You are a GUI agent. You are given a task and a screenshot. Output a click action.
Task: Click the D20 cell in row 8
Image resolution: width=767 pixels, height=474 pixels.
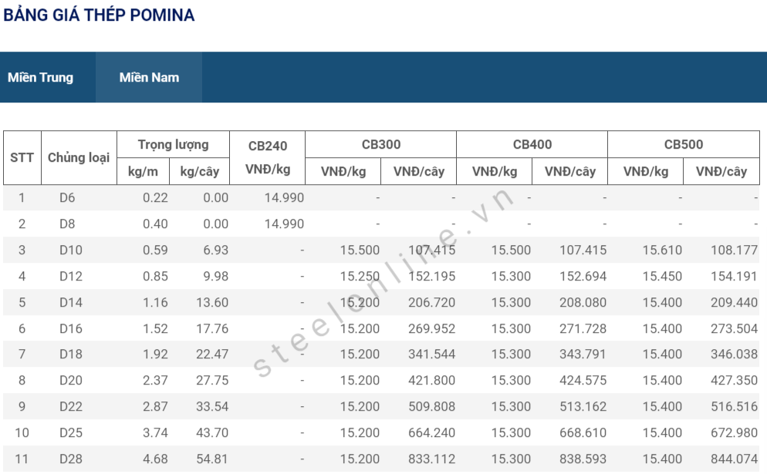[71, 380]
